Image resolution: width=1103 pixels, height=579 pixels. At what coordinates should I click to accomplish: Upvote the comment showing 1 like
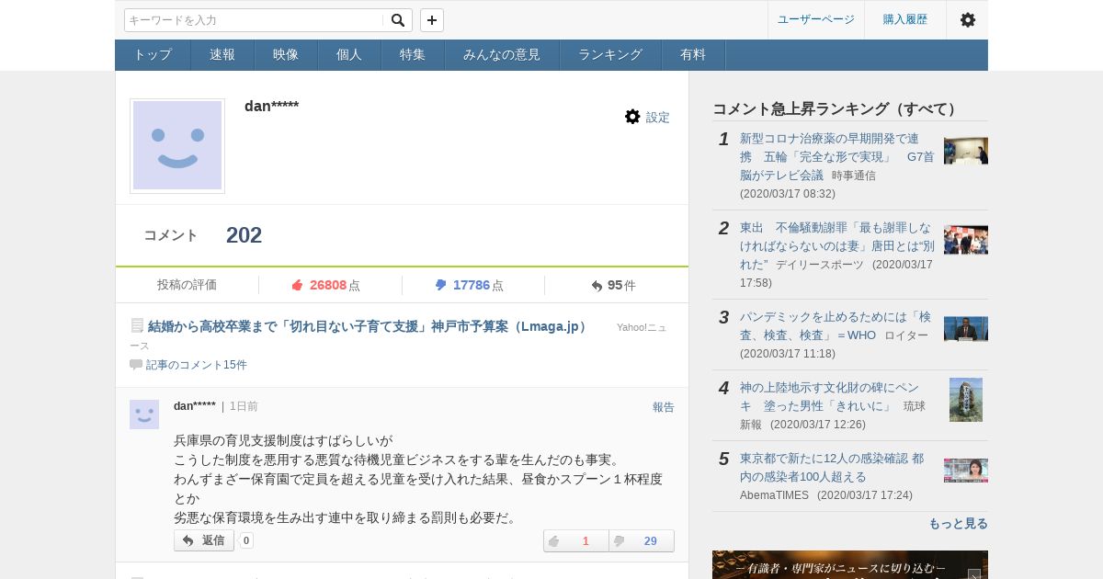(576, 540)
